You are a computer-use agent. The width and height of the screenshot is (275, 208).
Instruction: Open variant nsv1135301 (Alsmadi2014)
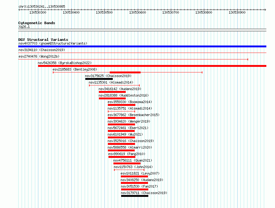(x=111, y=82)
